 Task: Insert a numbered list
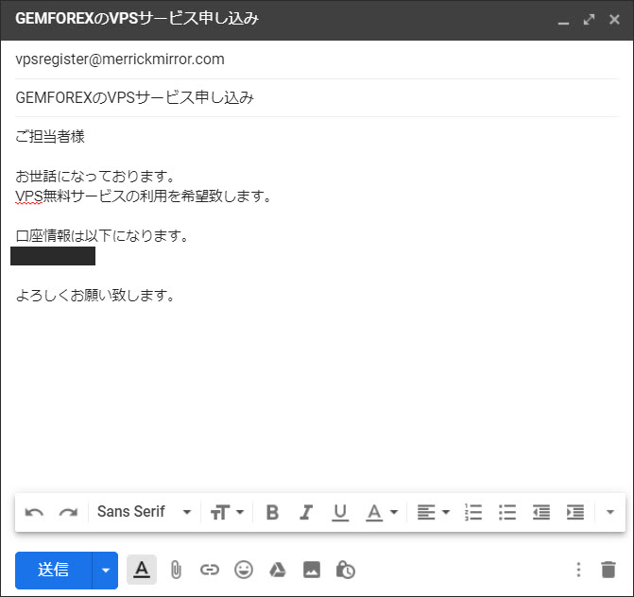(473, 513)
